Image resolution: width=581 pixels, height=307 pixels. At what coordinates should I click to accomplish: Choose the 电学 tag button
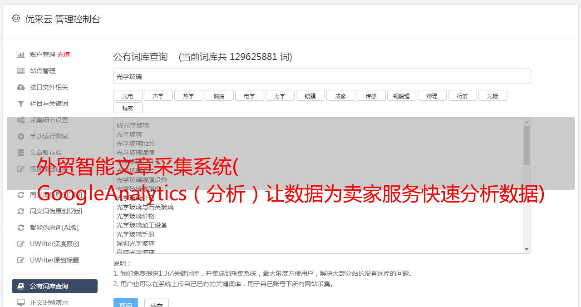tap(250, 95)
